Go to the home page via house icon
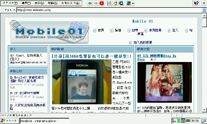 click(115, 3)
